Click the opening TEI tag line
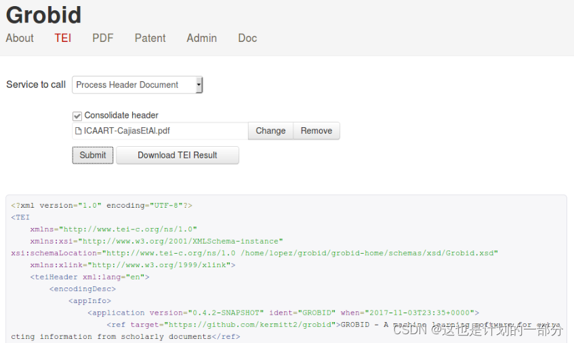 pos(20,217)
